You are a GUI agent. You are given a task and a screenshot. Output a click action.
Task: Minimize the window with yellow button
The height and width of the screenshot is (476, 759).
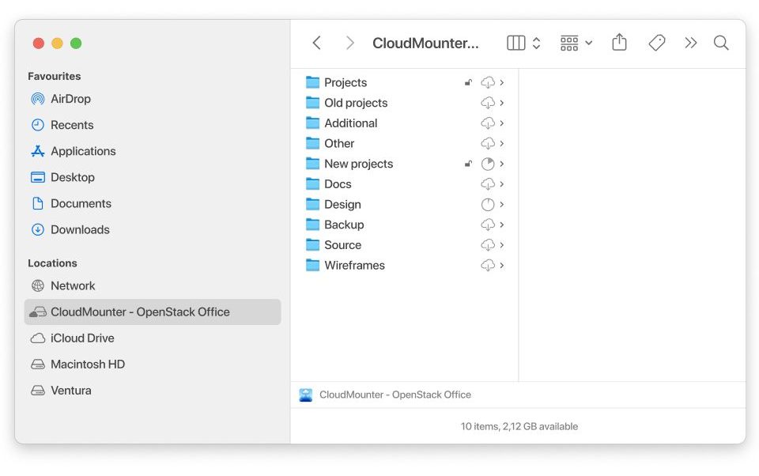pyautogui.click(x=57, y=43)
